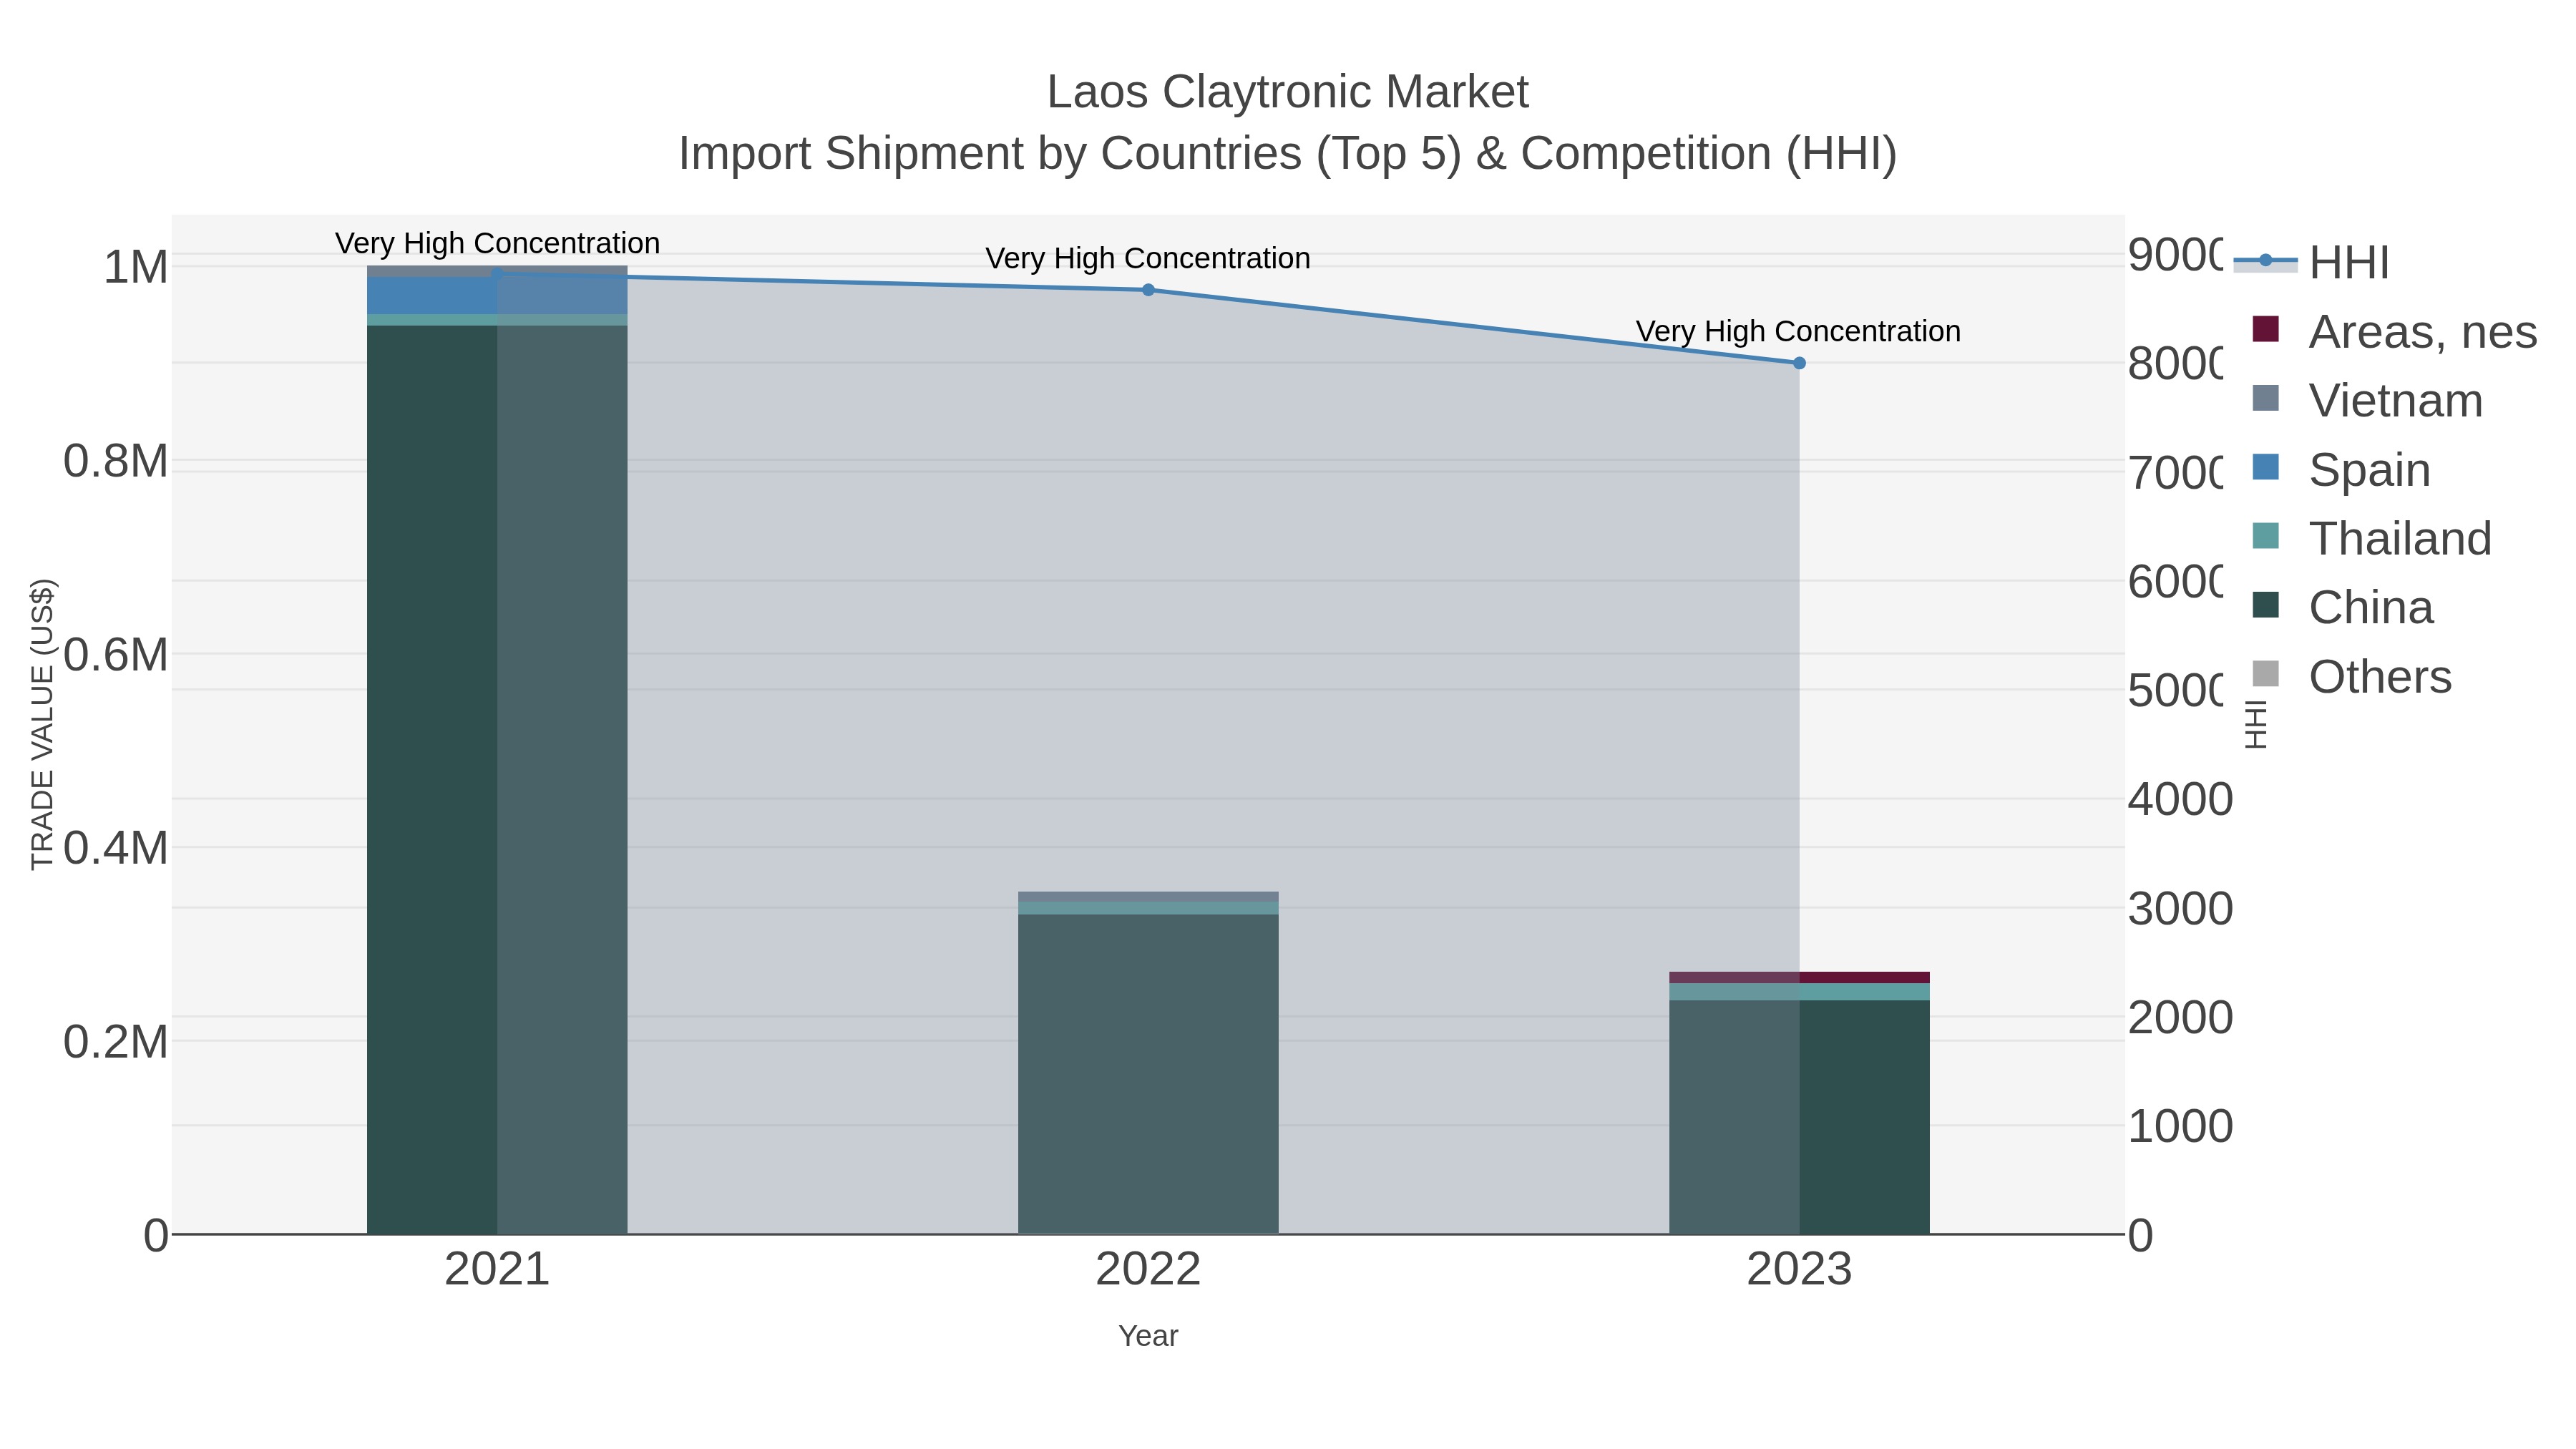Click the Spain bar segment for 2021
Screen dimensions: 2576x1449
click(497, 296)
